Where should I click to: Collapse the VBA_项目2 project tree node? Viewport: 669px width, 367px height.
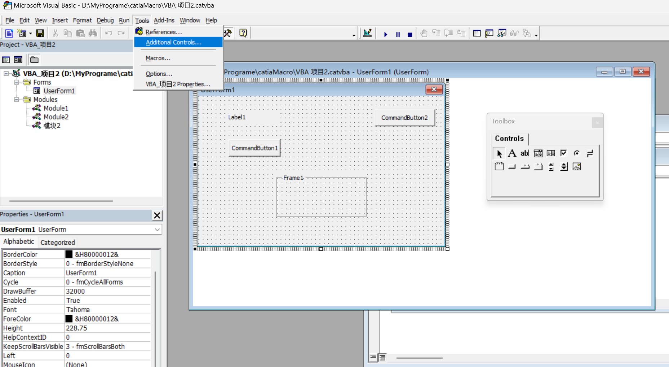pyautogui.click(x=6, y=74)
